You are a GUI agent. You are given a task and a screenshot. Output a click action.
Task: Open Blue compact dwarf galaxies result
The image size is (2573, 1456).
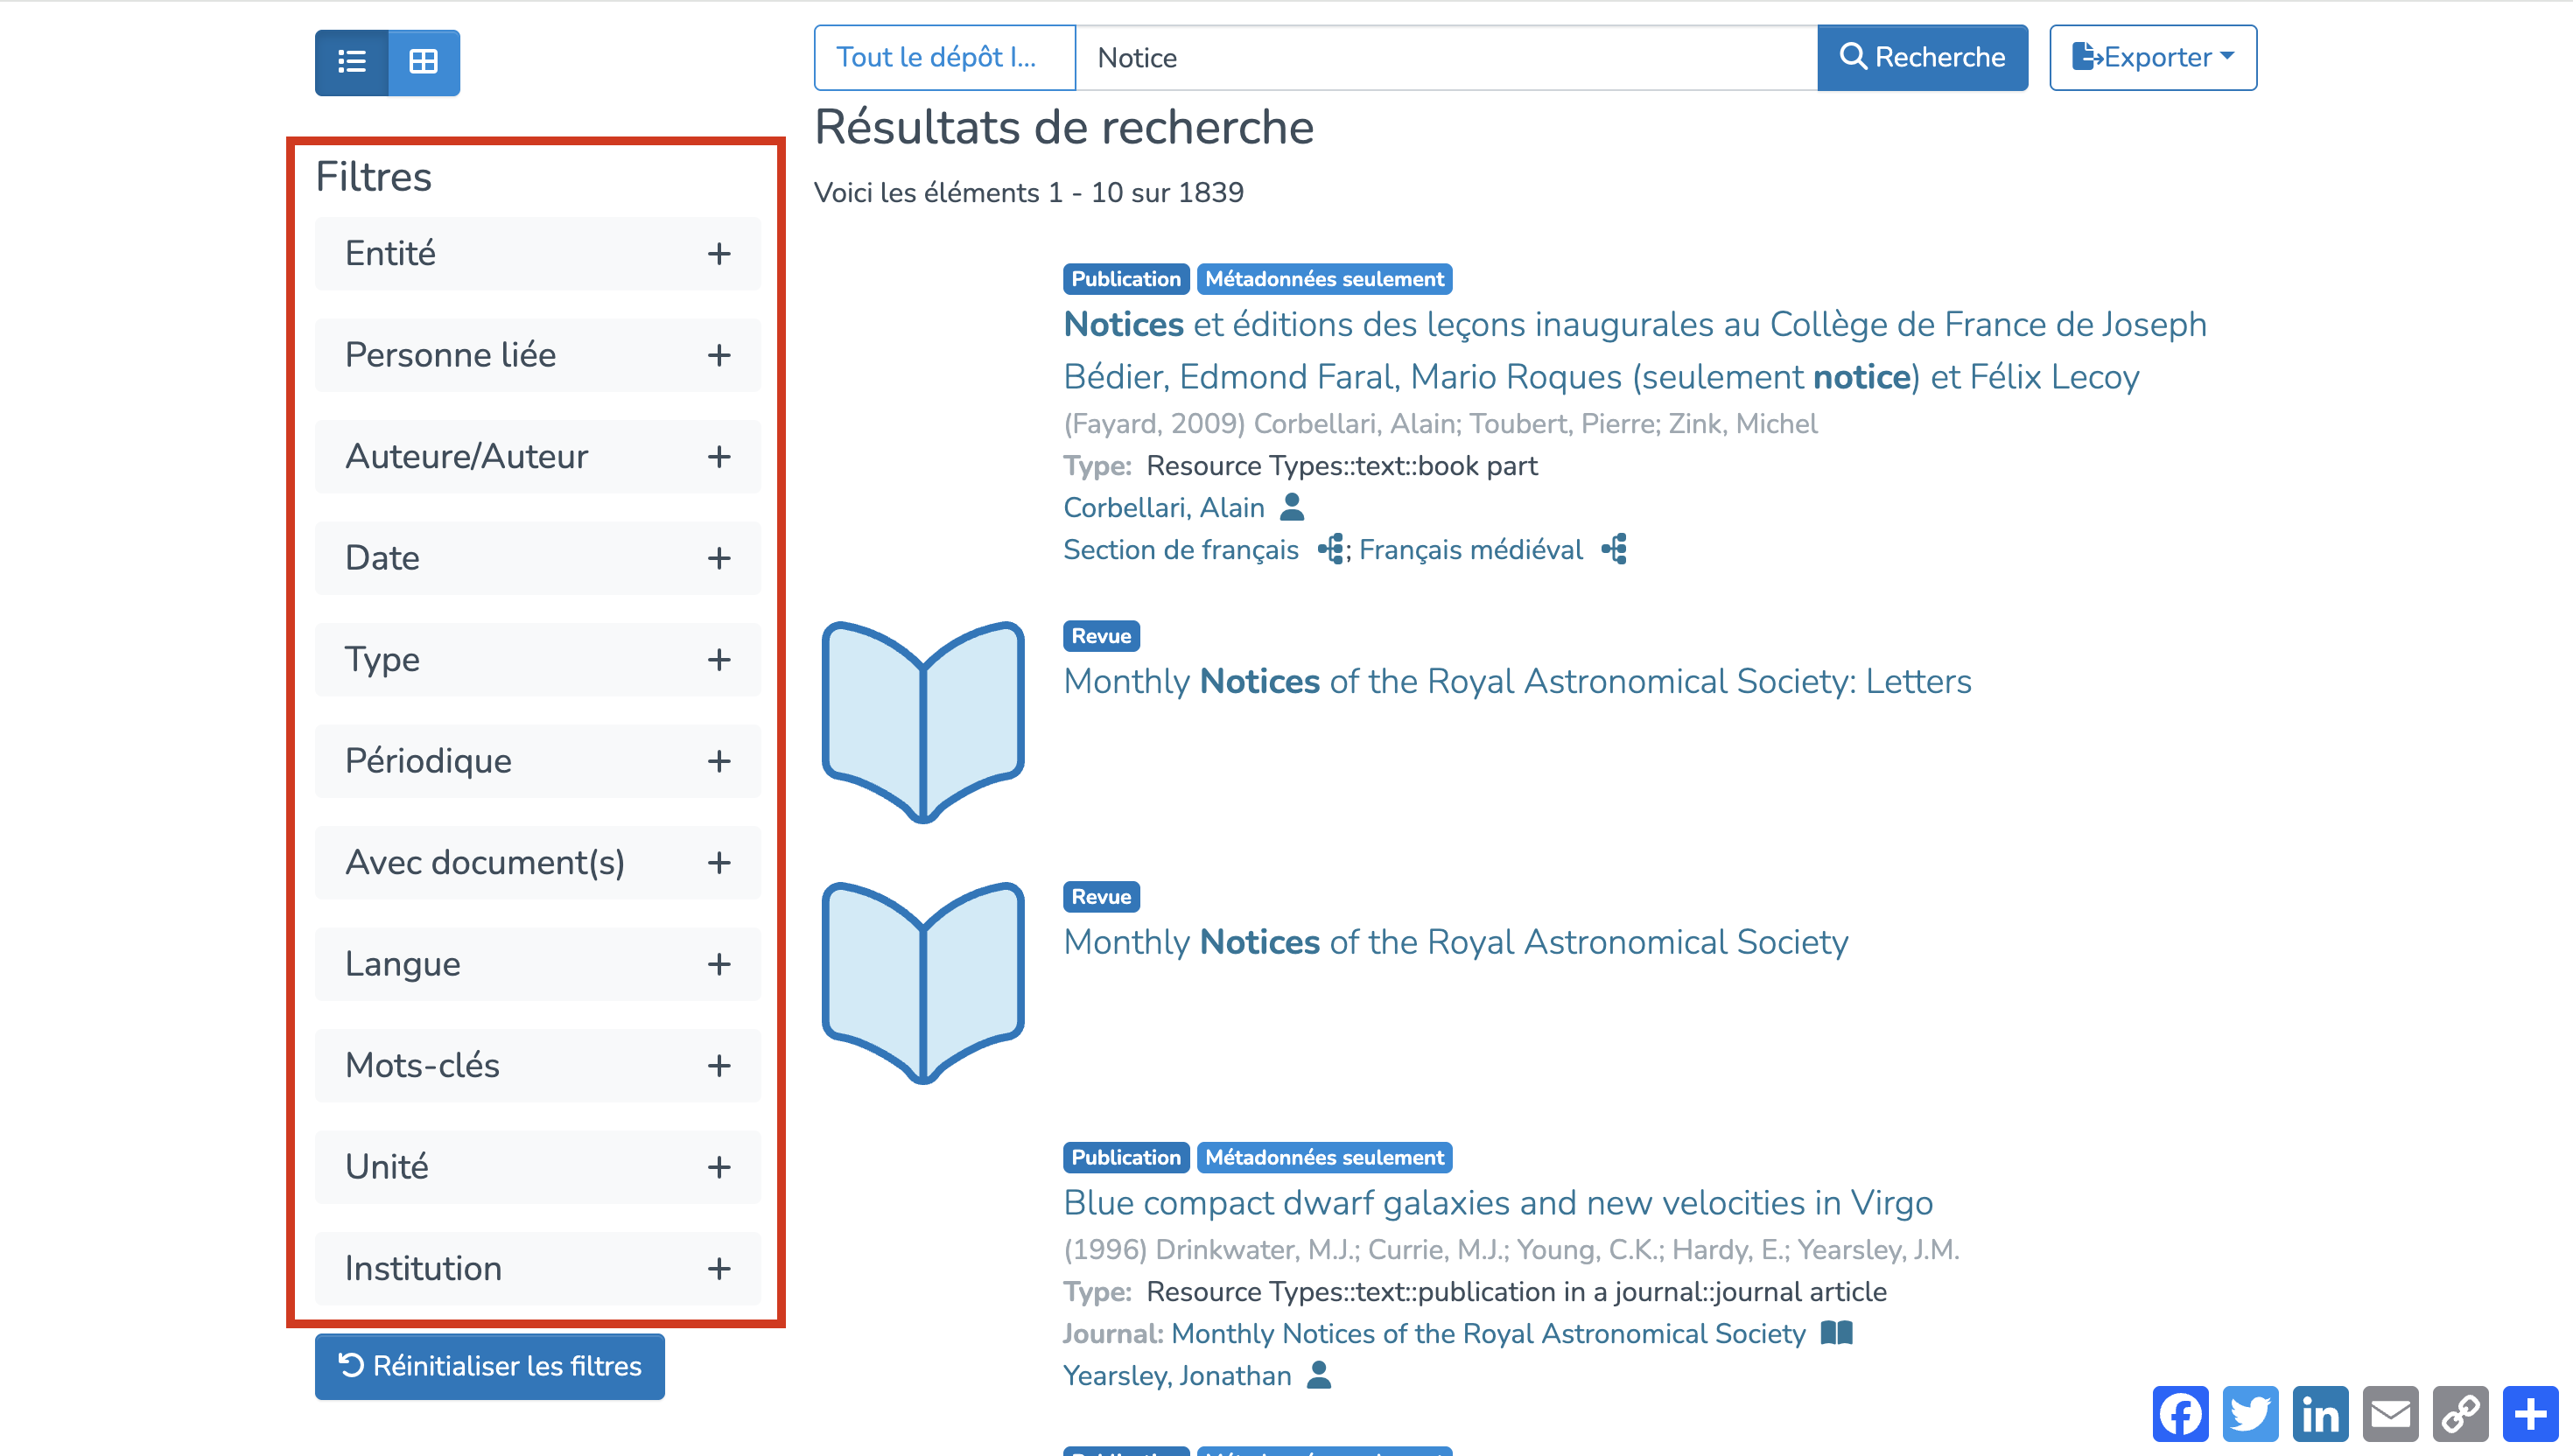(1498, 1203)
